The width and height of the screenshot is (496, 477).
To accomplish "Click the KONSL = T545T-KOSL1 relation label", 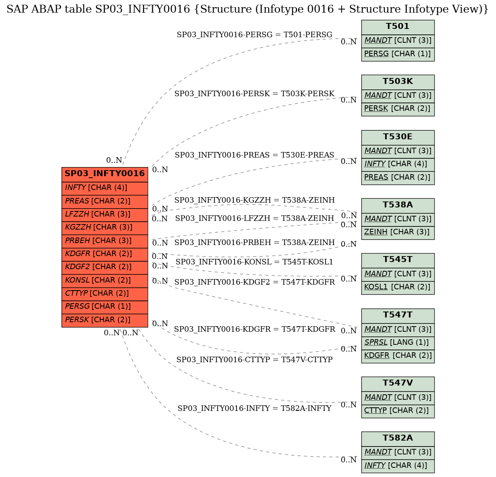I will 254,262.
